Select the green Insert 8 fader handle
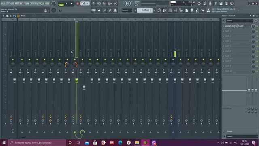Screen dimensions: 259x146 tap(76, 80)
